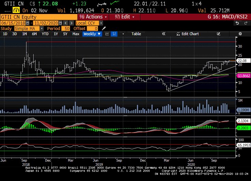
Task: Select the 3D range tab
Action: click(x=15, y=34)
